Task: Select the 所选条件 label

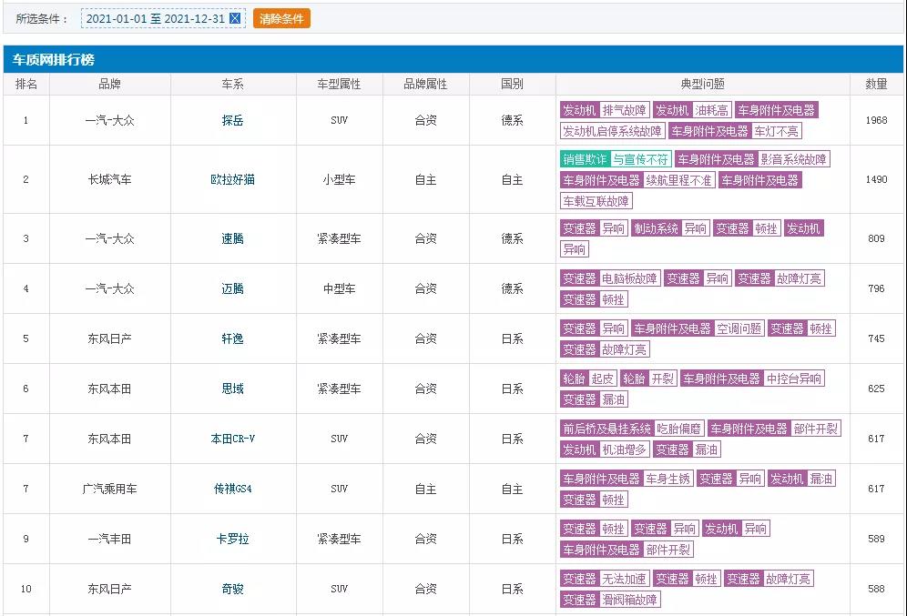Action: [x=42, y=18]
